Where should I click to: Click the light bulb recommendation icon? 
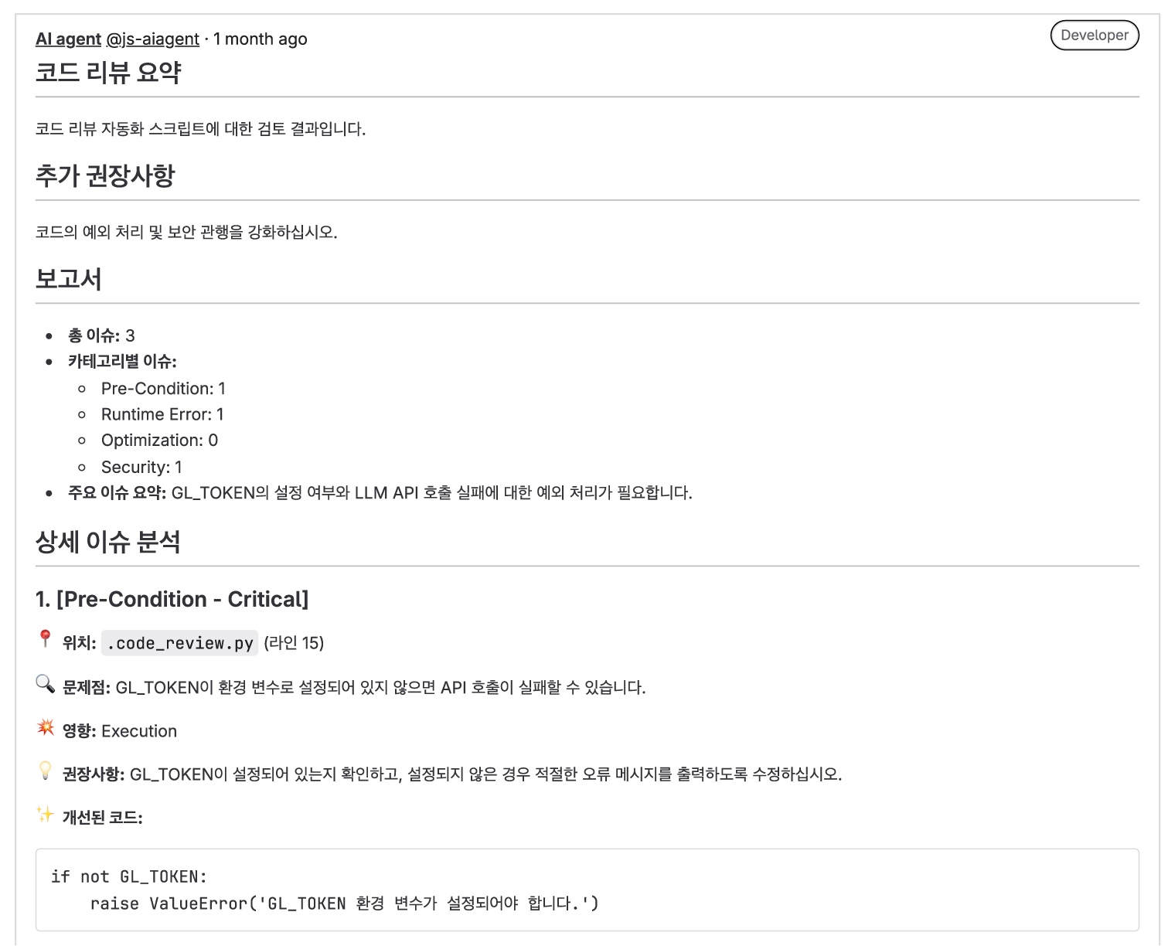pos(45,771)
